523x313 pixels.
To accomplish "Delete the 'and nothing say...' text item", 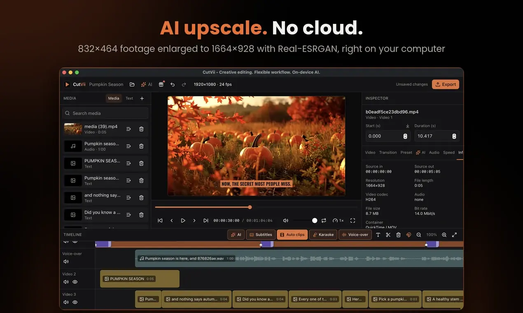I will point(141,198).
